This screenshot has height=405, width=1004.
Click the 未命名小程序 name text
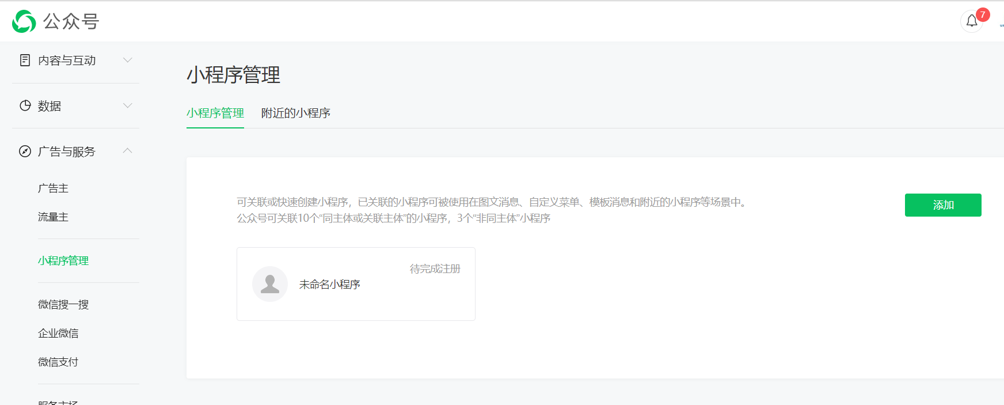(330, 285)
